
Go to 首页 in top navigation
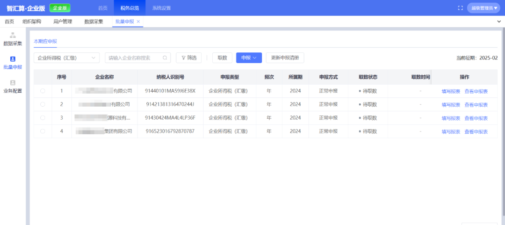coord(103,8)
